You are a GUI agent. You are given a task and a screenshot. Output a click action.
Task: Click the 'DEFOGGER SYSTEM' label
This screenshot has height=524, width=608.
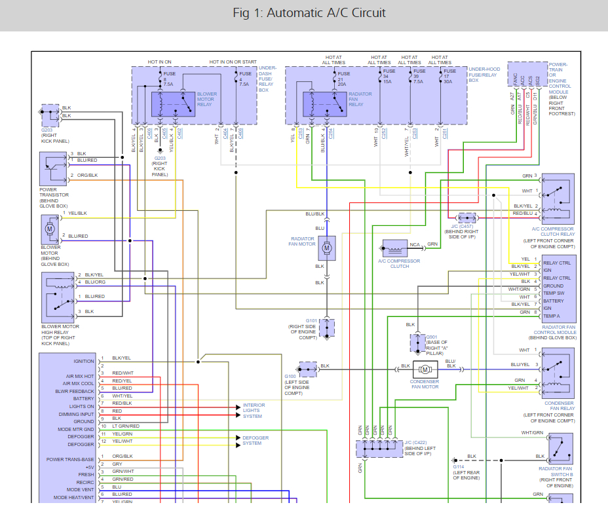coord(256,440)
